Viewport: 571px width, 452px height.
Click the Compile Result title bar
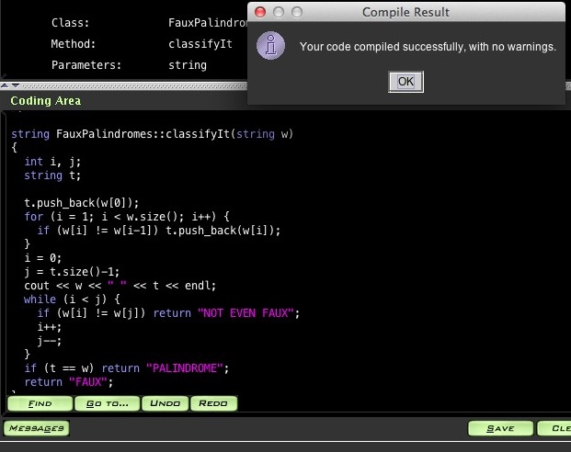click(x=405, y=12)
